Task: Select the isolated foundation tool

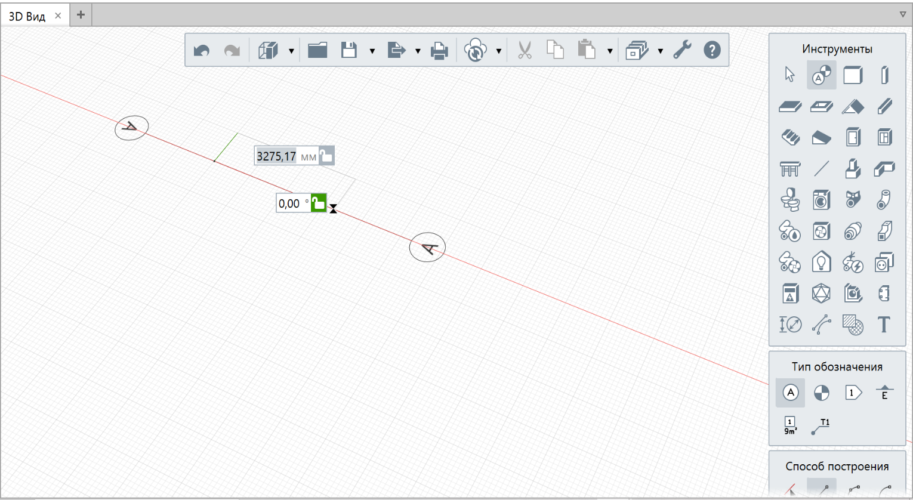Action: (x=853, y=169)
